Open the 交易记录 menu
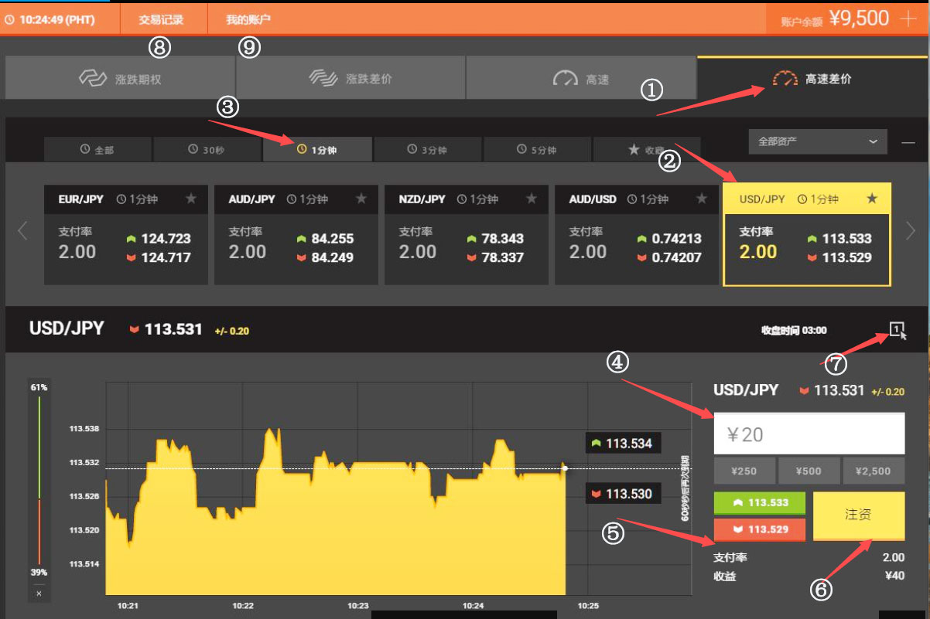This screenshot has width=930, height=619. click(162, 19)
